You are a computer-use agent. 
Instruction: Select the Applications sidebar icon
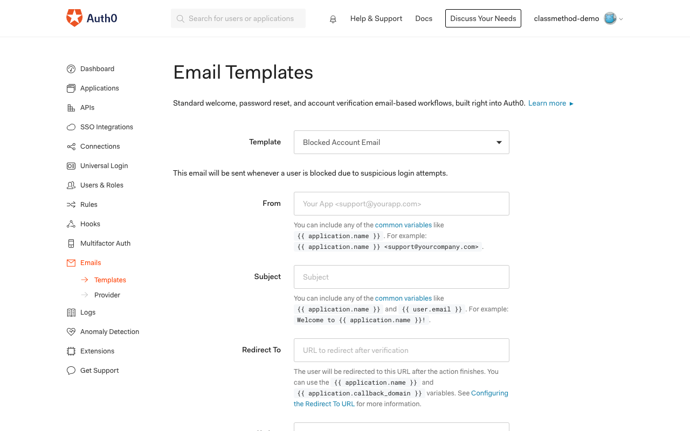pyautogui.click(x=71, y=88)
